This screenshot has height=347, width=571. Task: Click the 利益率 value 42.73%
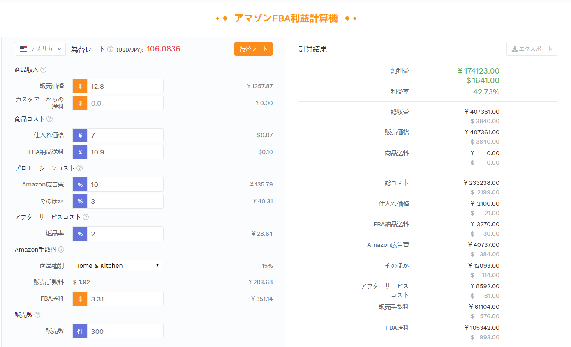pos(486,92)
